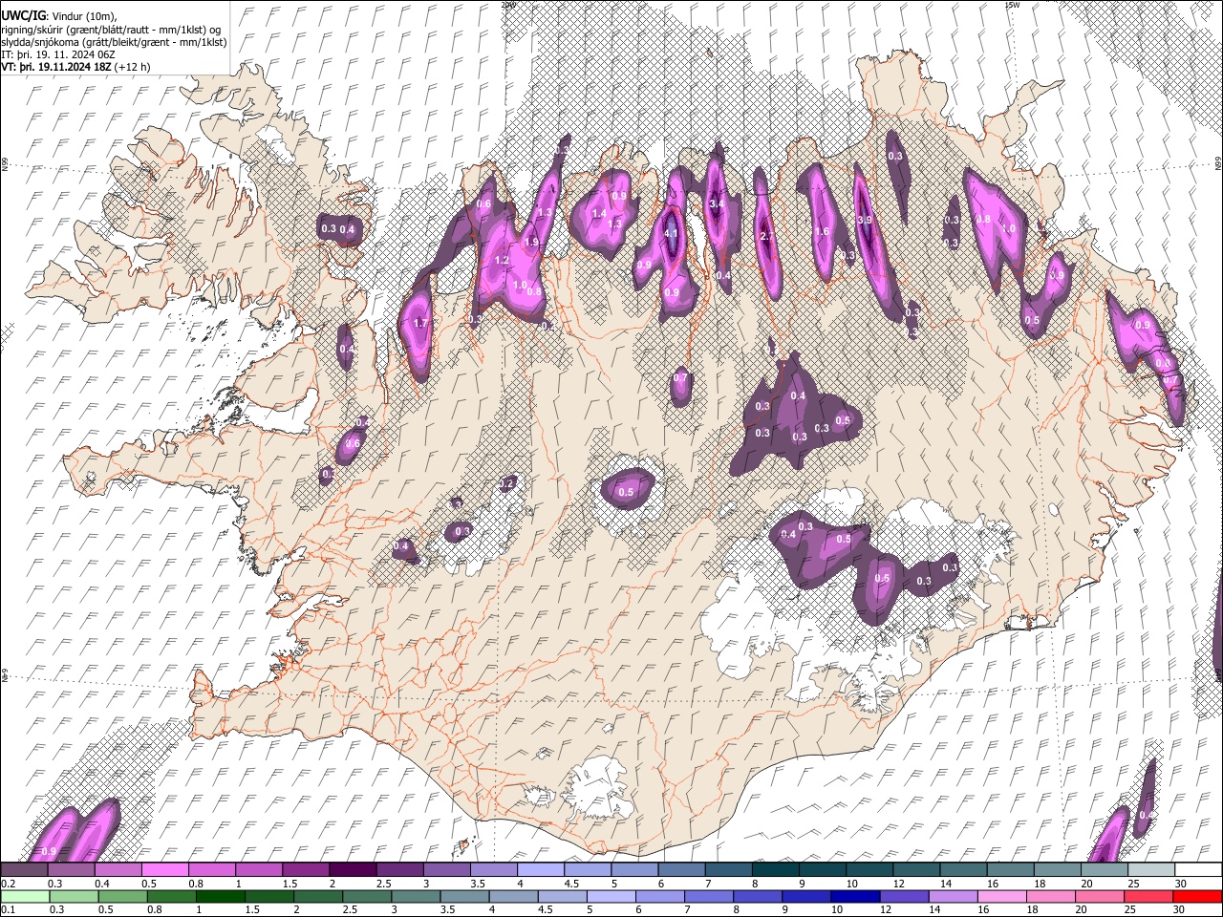Click the 0.4 label on the snow scale
Viewport: 1223px width, 917px height.
[102, 884]
